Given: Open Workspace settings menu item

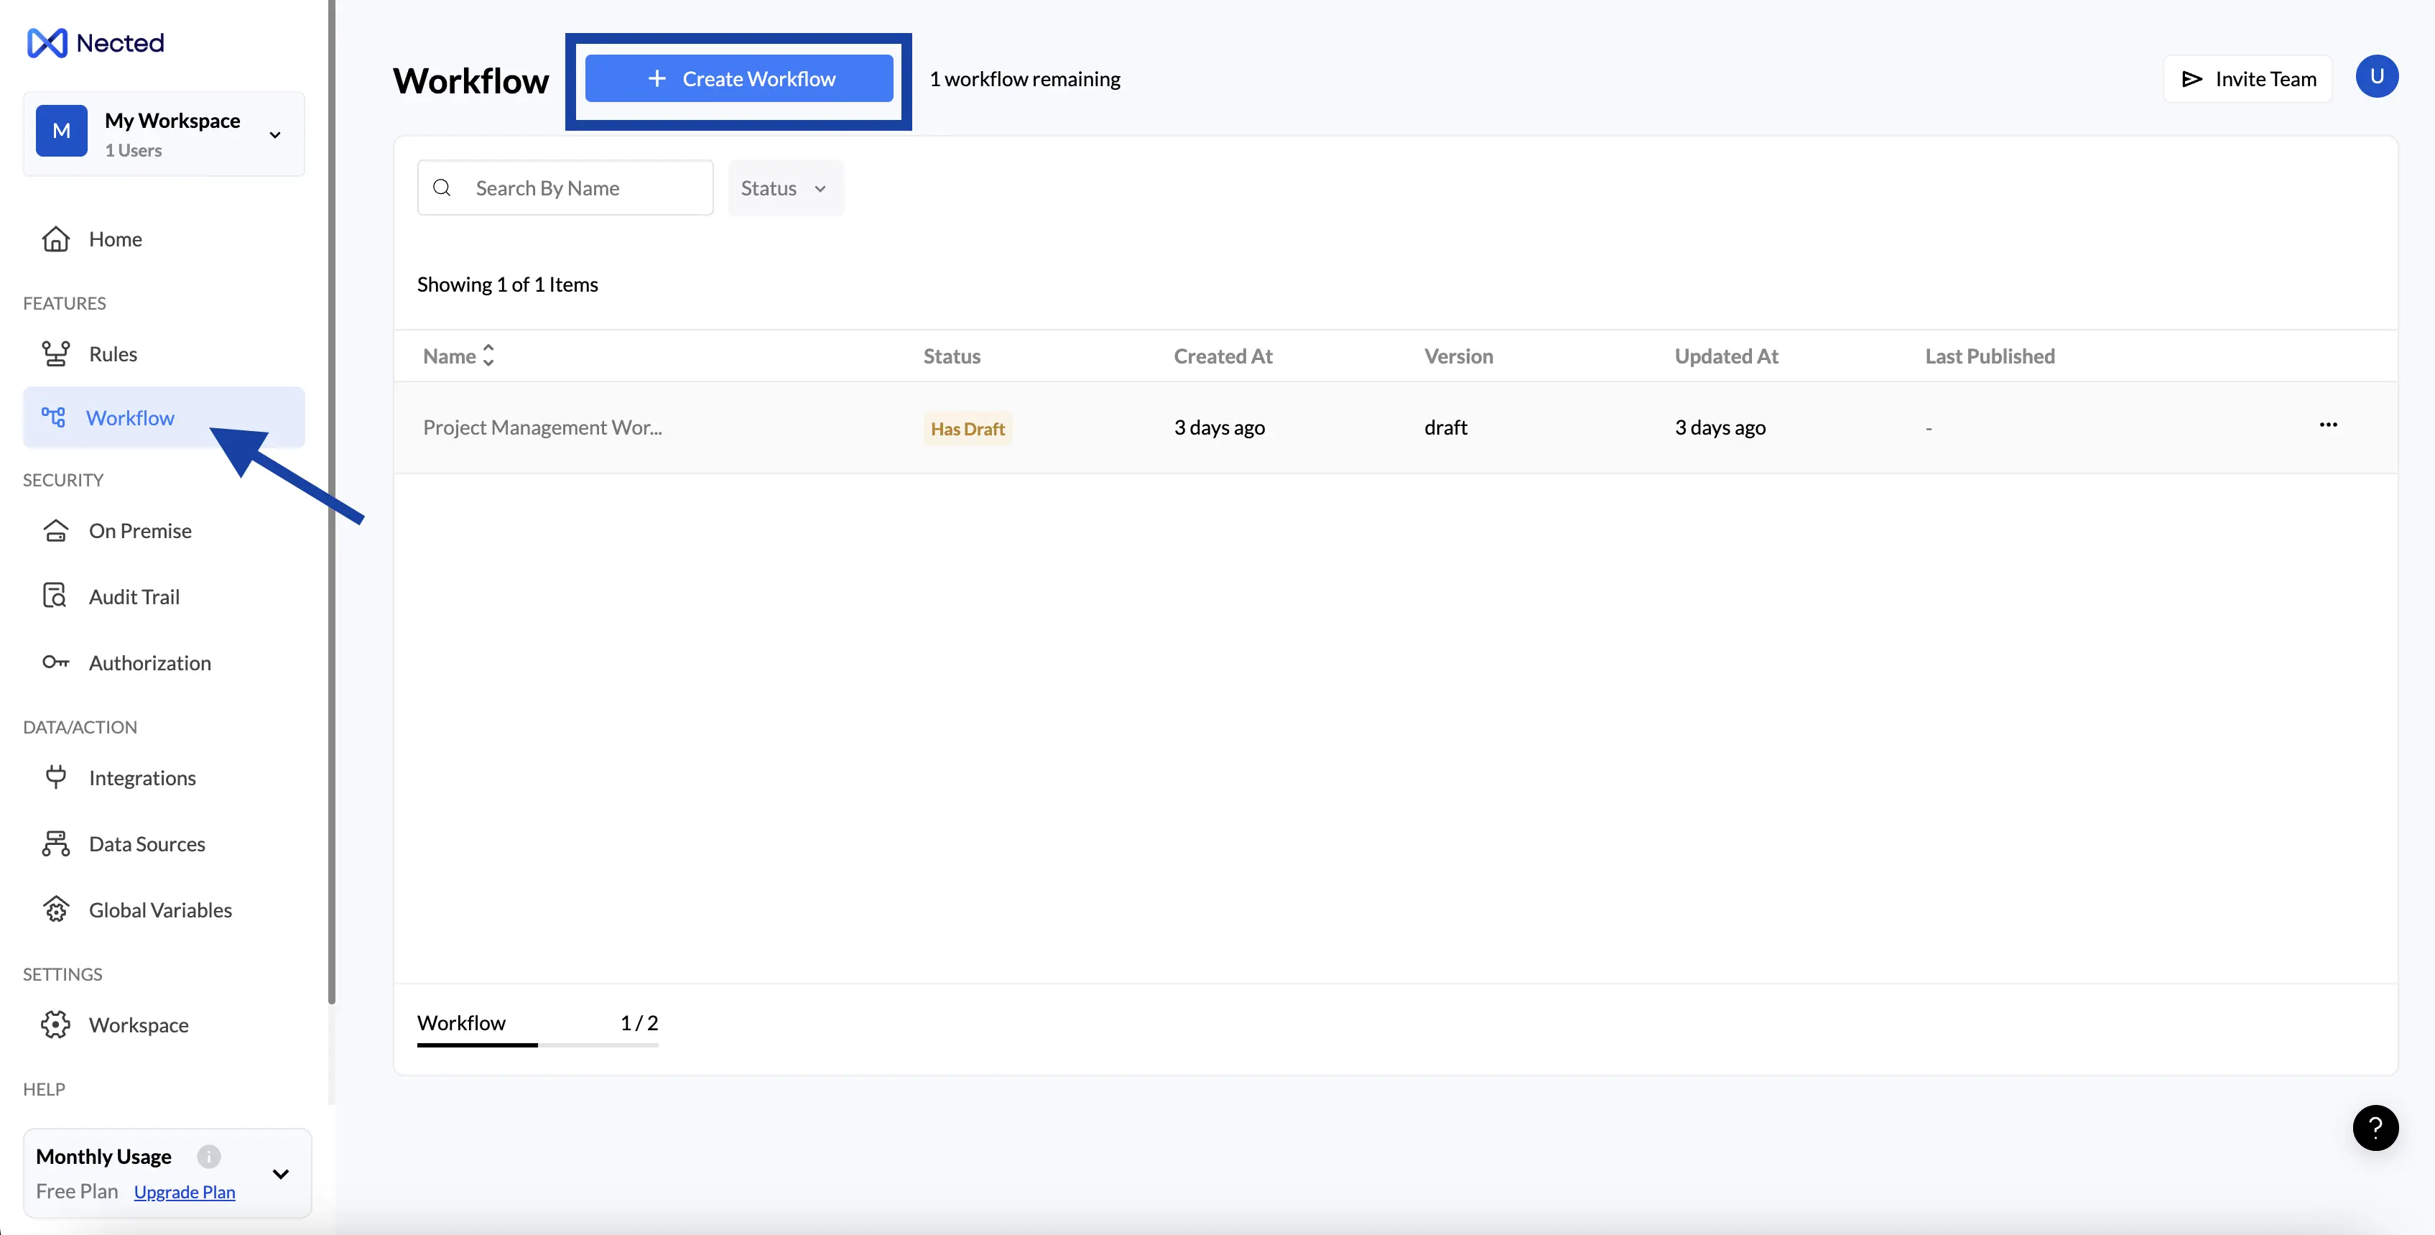Looking at the screenshot, I should [x=138, y=1025].
